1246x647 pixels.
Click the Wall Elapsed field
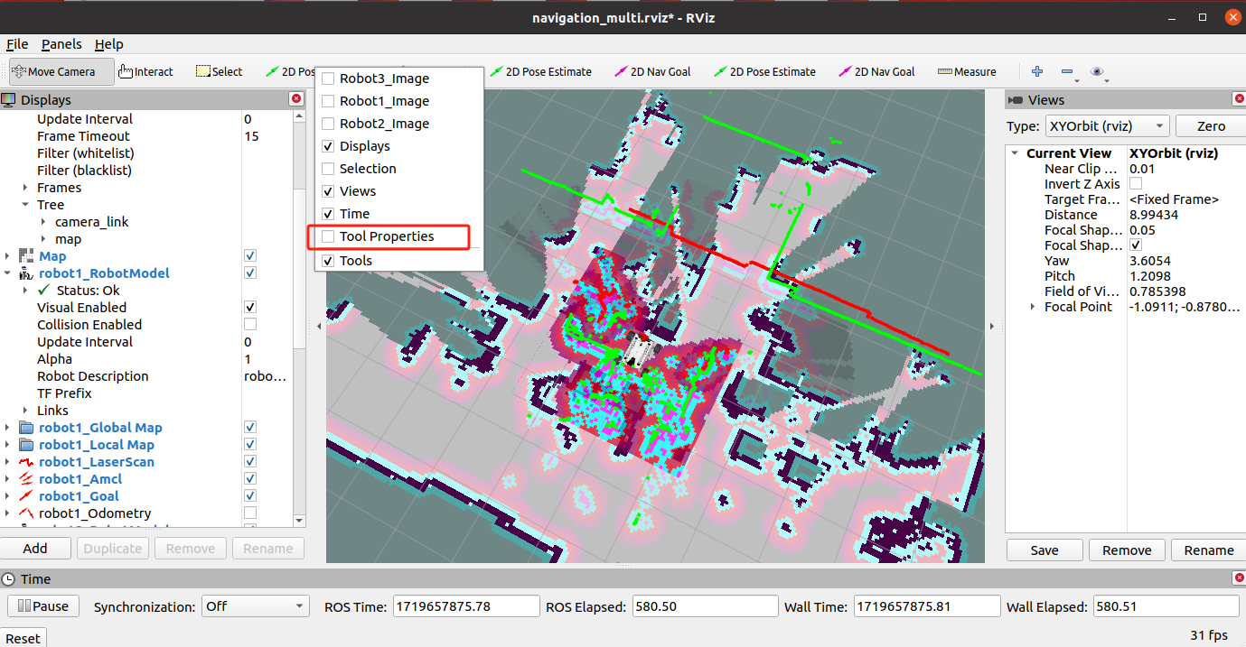pyautogui.click(x=1166, y=606)
